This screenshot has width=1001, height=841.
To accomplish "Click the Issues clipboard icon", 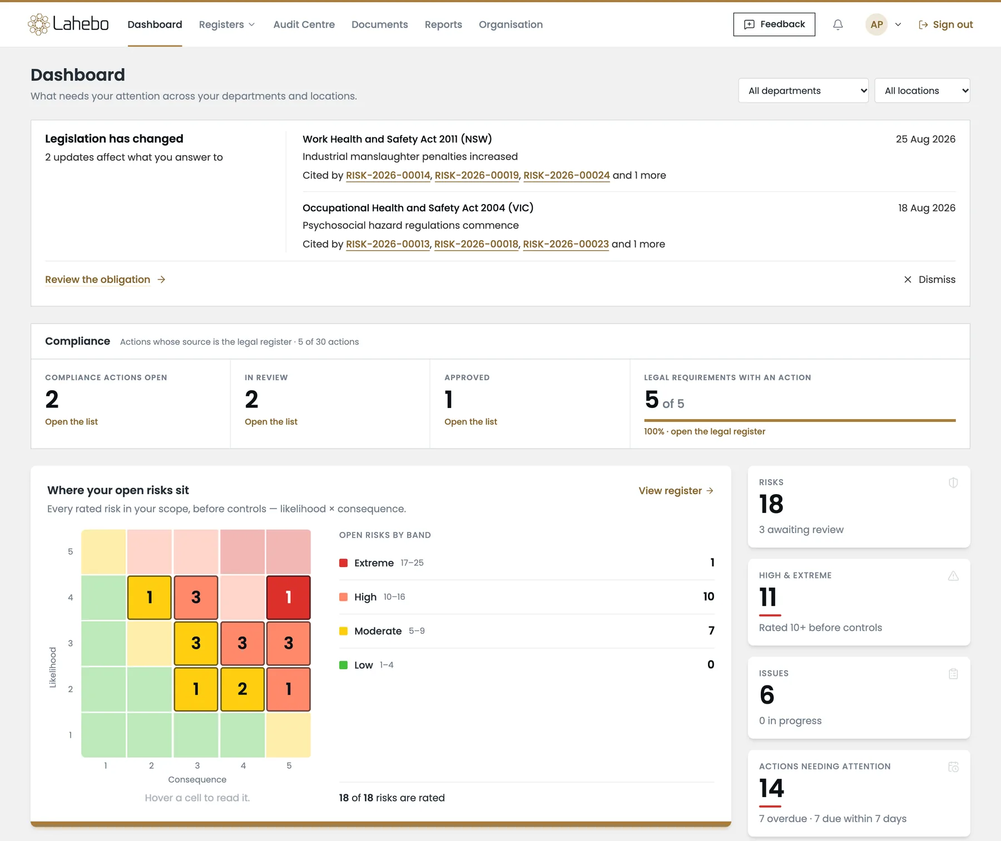I will click(953, 674).
